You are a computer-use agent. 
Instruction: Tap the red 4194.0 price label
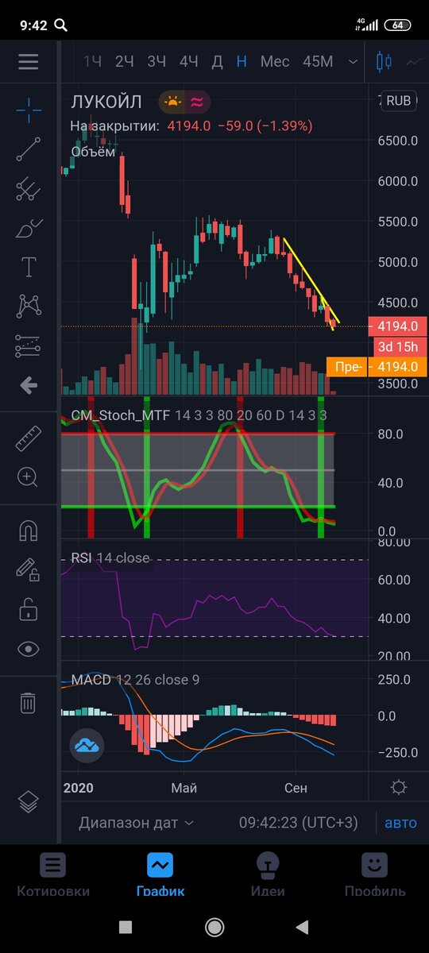(x=398, y=326)
